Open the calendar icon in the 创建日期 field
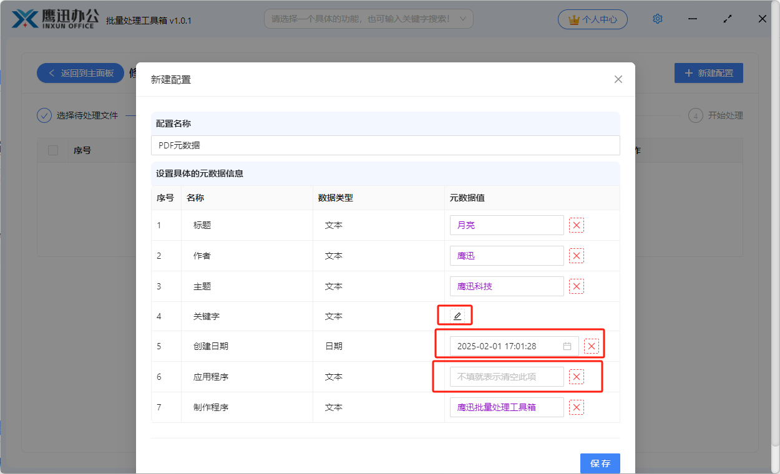The image size is (780, 474). (567, 346)
